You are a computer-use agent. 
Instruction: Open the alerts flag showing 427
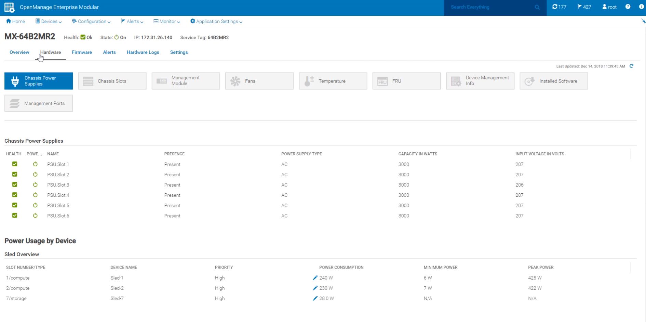click(x=584, y=7)
